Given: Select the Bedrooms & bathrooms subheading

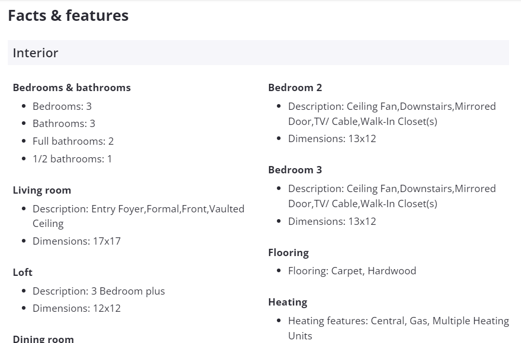Looking at the screenshot, I should 72,87.
